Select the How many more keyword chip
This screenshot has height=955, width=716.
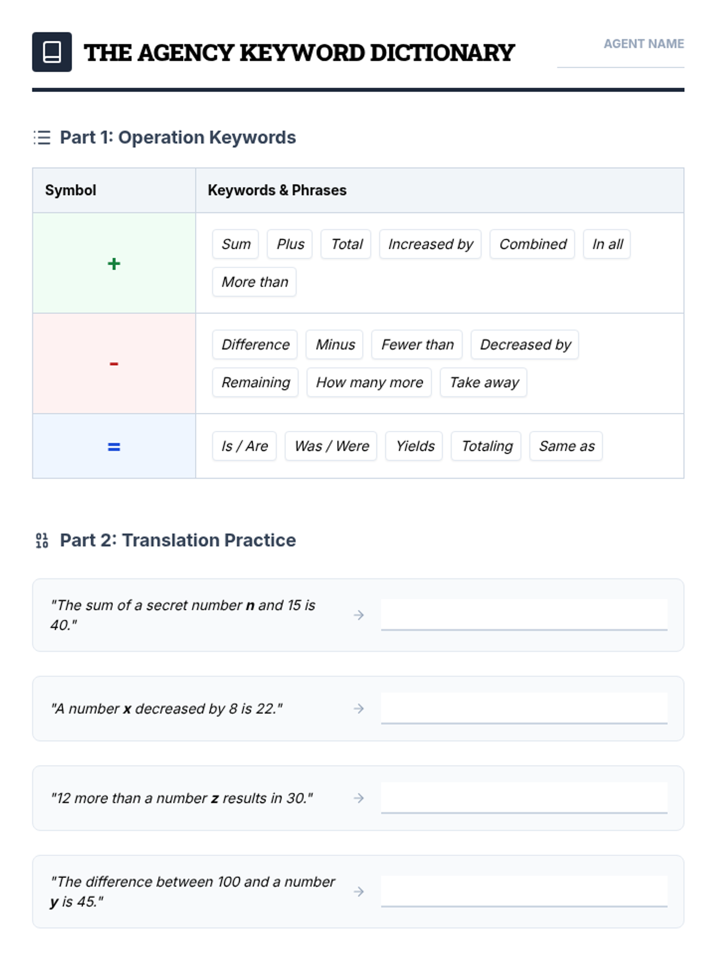[369, 383]
